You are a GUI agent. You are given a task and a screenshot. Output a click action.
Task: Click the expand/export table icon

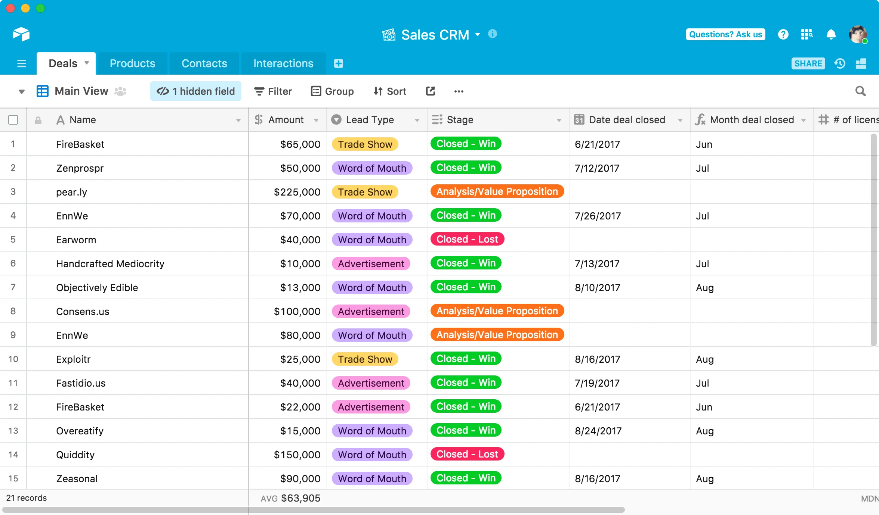pos(430,91)
